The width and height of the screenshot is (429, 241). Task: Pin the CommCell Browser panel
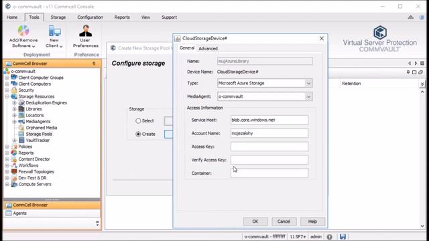94,64
